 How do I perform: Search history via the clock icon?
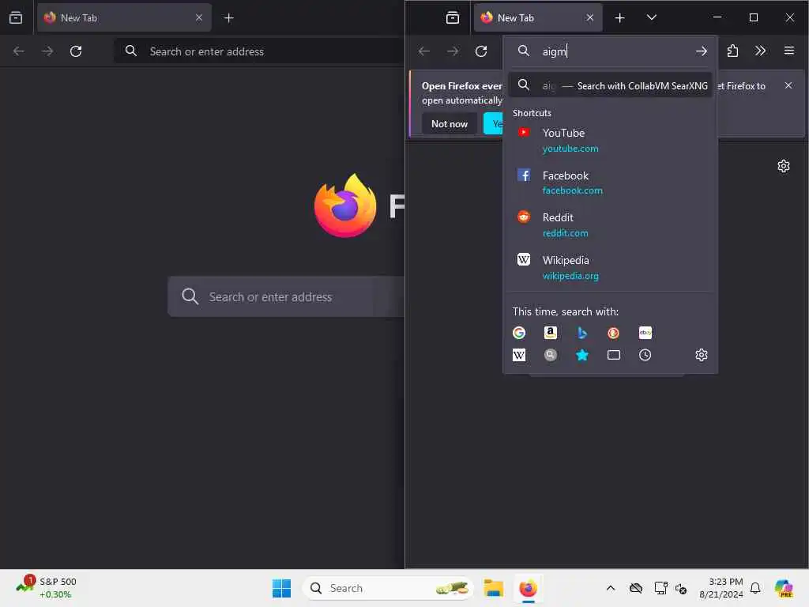pos(645,355)
